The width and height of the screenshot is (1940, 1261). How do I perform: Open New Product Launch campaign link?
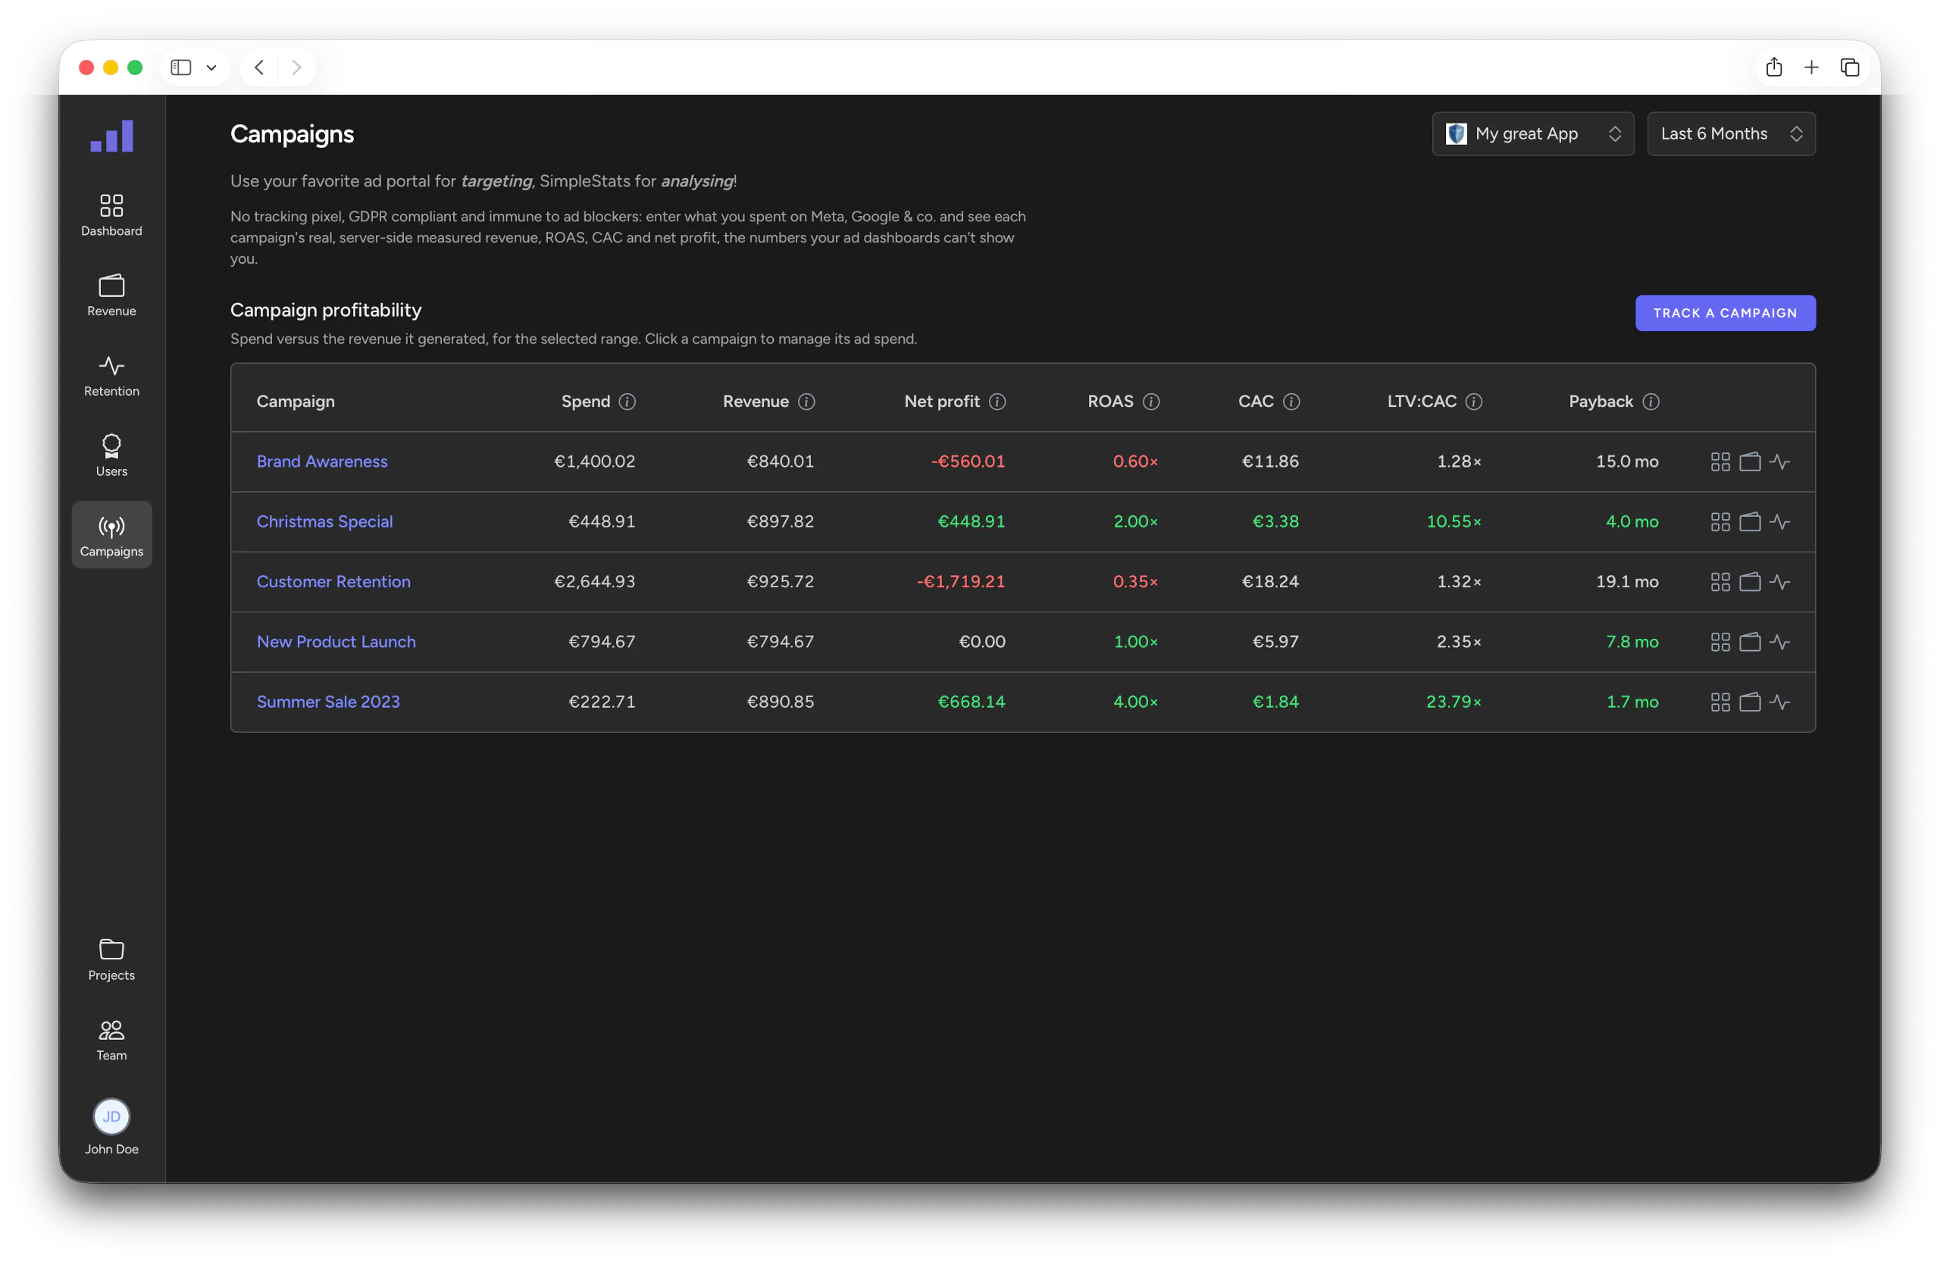[x=336, y=643]
